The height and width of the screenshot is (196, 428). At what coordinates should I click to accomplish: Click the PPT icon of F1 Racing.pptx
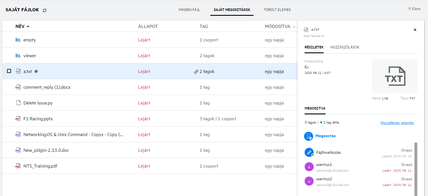18,119
